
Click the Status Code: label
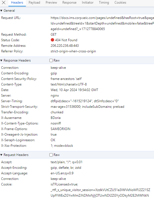coord(10,40)
